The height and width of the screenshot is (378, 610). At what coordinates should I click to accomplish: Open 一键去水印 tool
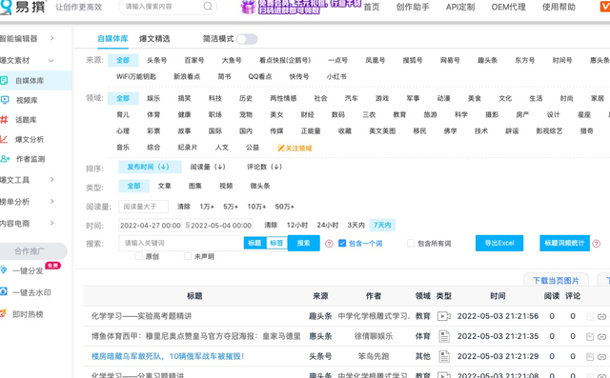[31, 292]
